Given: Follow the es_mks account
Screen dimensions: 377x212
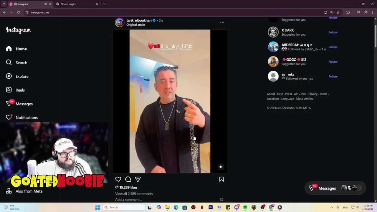Looking at the screenshot, I should pos(333,77).
